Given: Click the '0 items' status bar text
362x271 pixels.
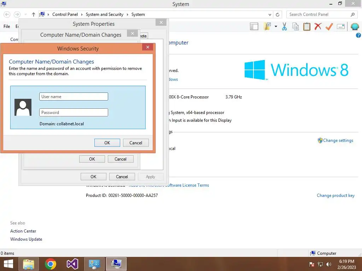Looking at the screenshot, I should 7,253.
